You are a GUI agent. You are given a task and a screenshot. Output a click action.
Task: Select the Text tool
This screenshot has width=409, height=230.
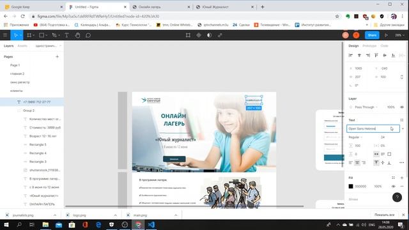click(66, 35)
